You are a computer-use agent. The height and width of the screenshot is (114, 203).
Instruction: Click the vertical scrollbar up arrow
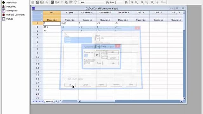[x=184, y=12]
